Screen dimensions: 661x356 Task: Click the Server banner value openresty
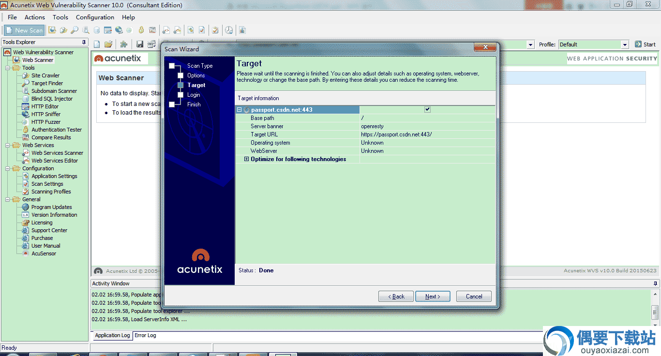point(372,126)
